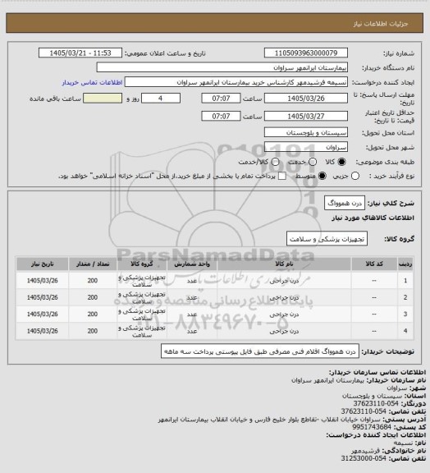Click the کد کالا column header
430x473 pixels.
point(374,264)
